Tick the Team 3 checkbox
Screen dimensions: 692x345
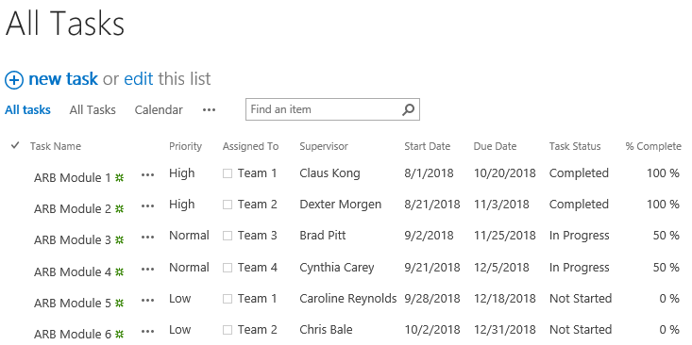click(x=228, y=236)
